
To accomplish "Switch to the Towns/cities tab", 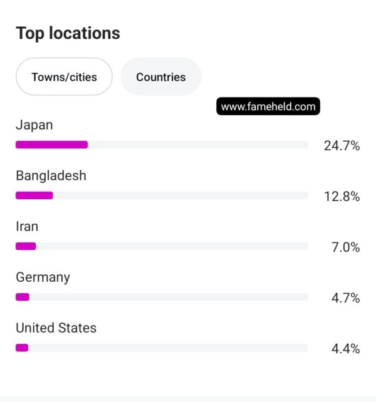I will point(64,77).
